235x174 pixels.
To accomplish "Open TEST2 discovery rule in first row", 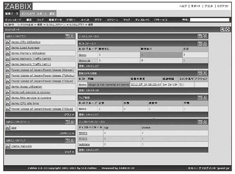I will click(x=83, y=133).
